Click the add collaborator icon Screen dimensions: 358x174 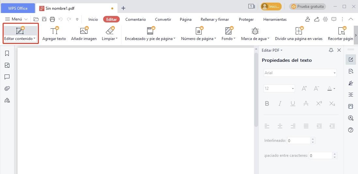click(x=308, y=19)
